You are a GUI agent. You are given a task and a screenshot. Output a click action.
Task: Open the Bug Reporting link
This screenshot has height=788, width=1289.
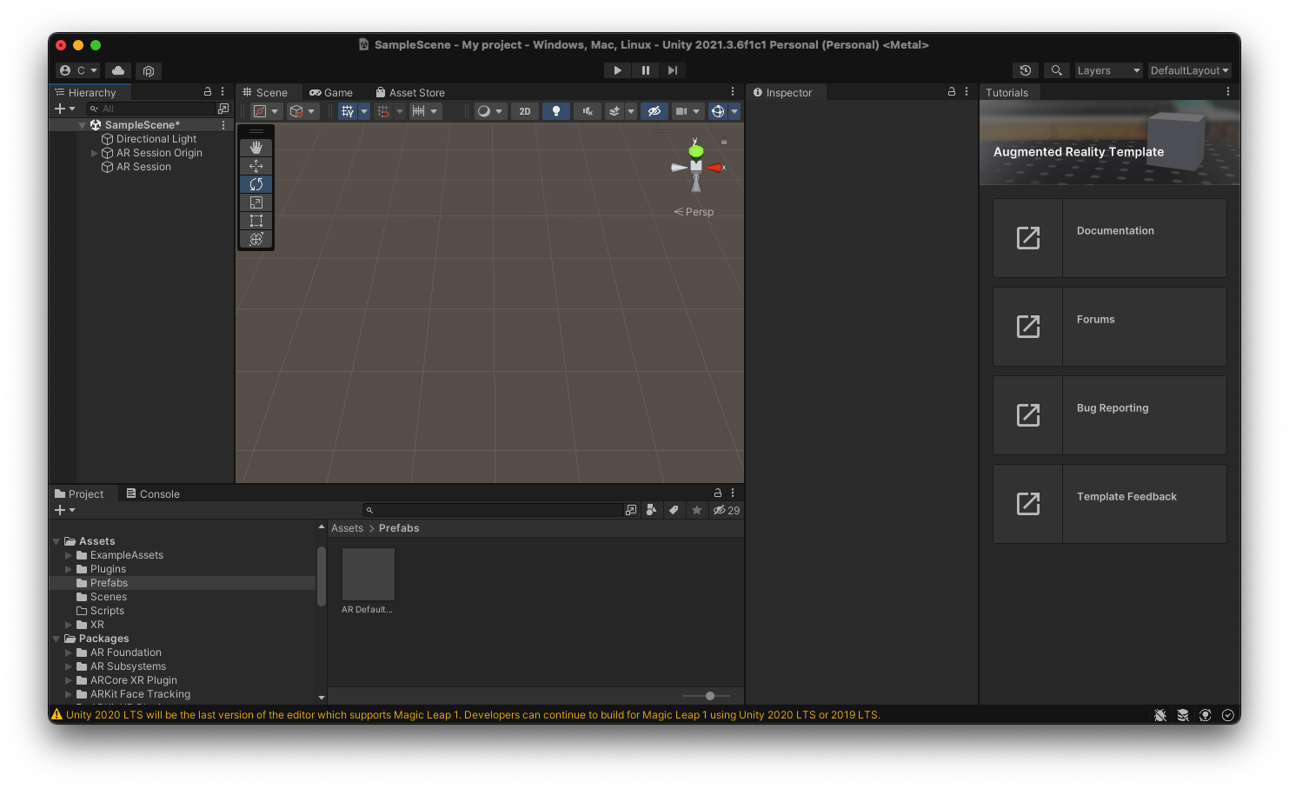[1109, 415]
